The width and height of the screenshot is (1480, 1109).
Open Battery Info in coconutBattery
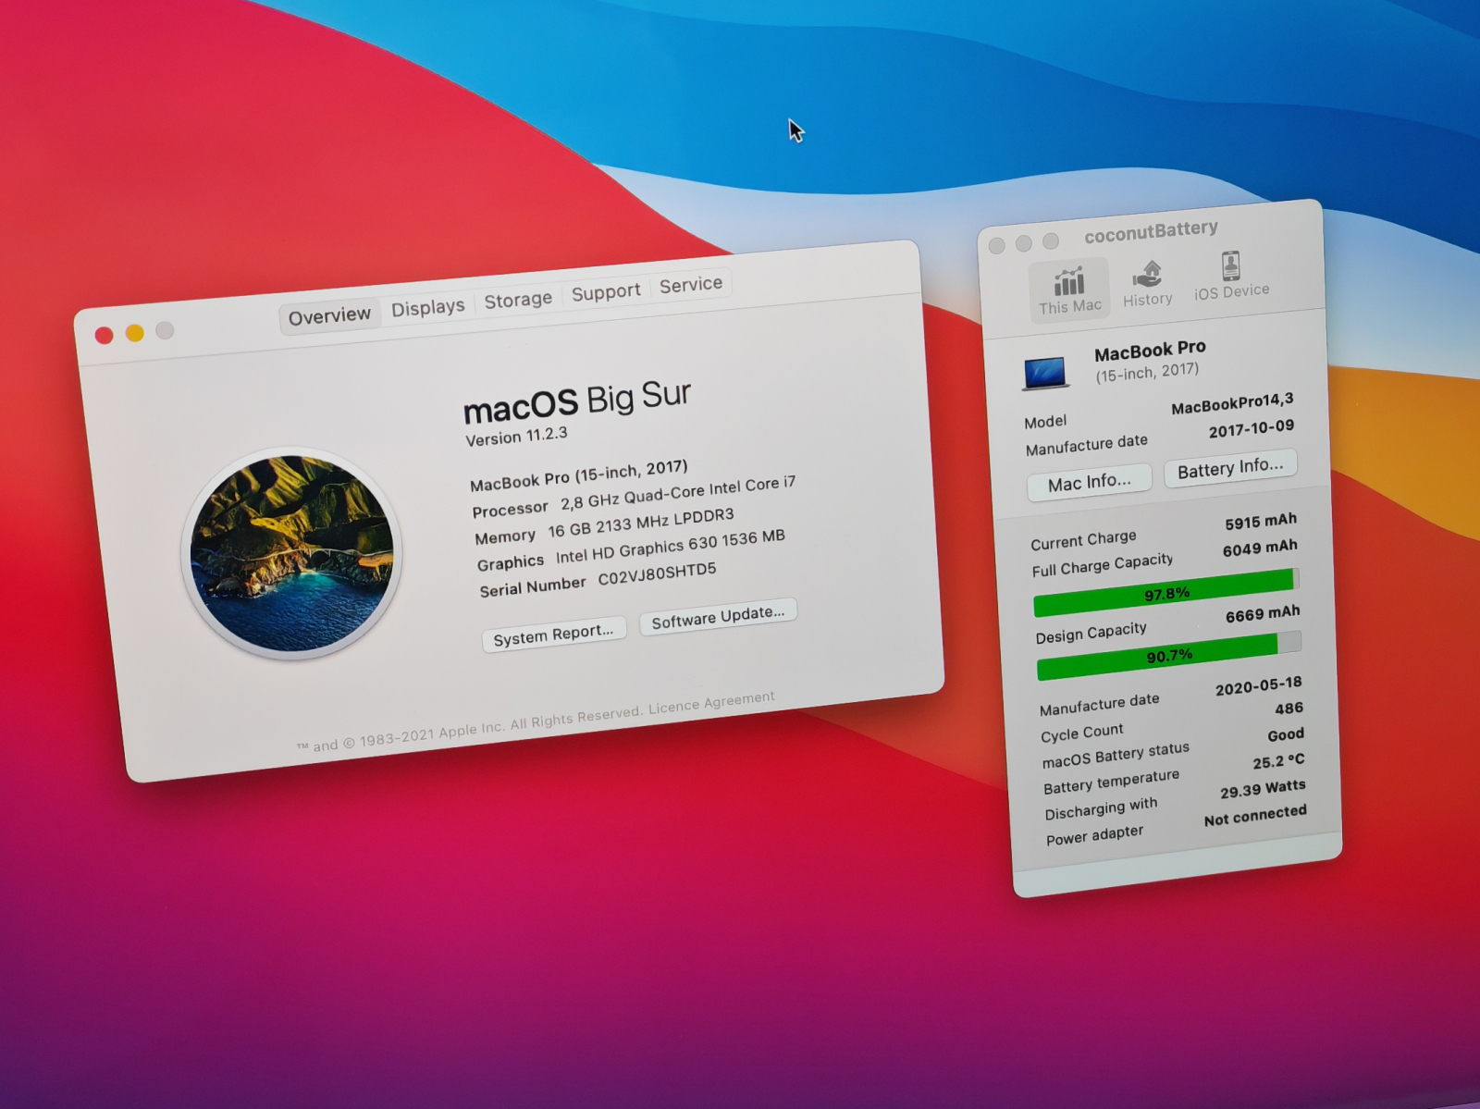coord(1230,467)
